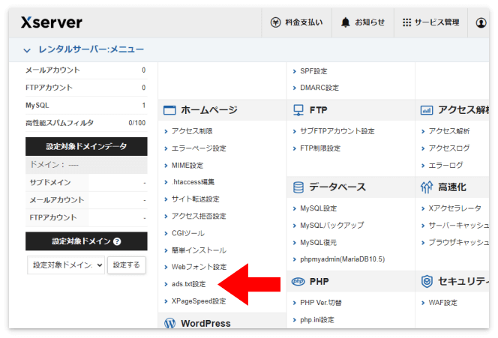This screenshot has width=498, height=338.
Task: Click the Xserver logo
Action: (x=52, y=22)
